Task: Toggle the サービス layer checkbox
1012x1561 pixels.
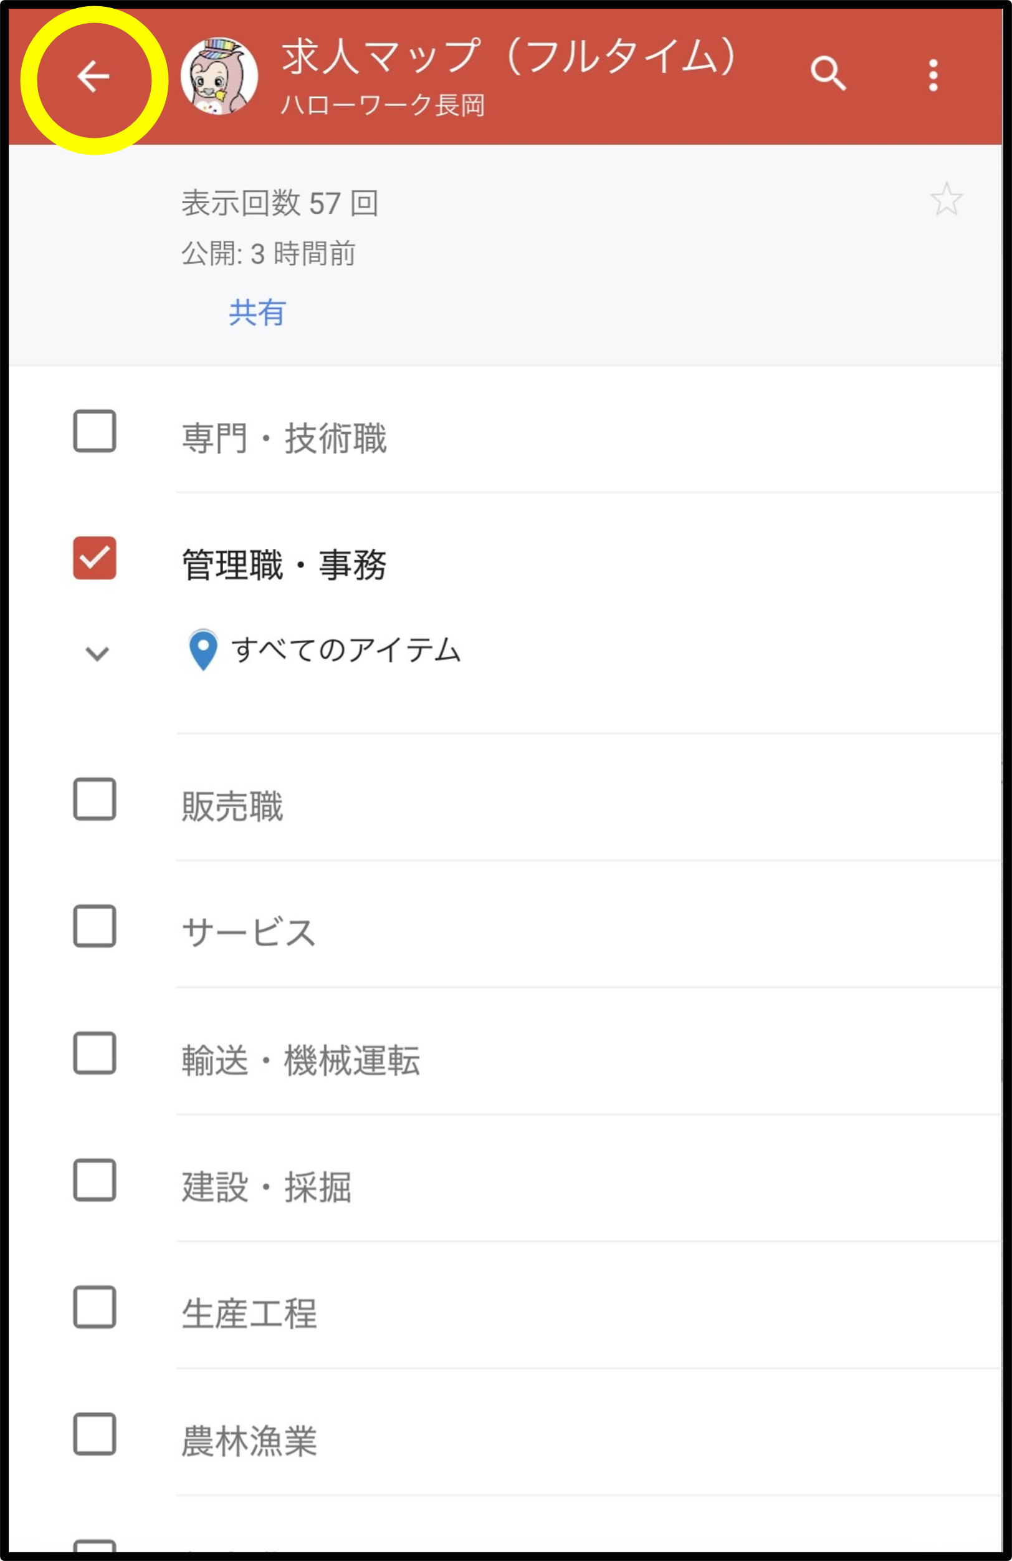Action: click(95, 926)
